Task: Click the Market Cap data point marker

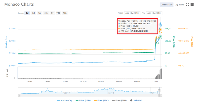Action: pos(160,25)
